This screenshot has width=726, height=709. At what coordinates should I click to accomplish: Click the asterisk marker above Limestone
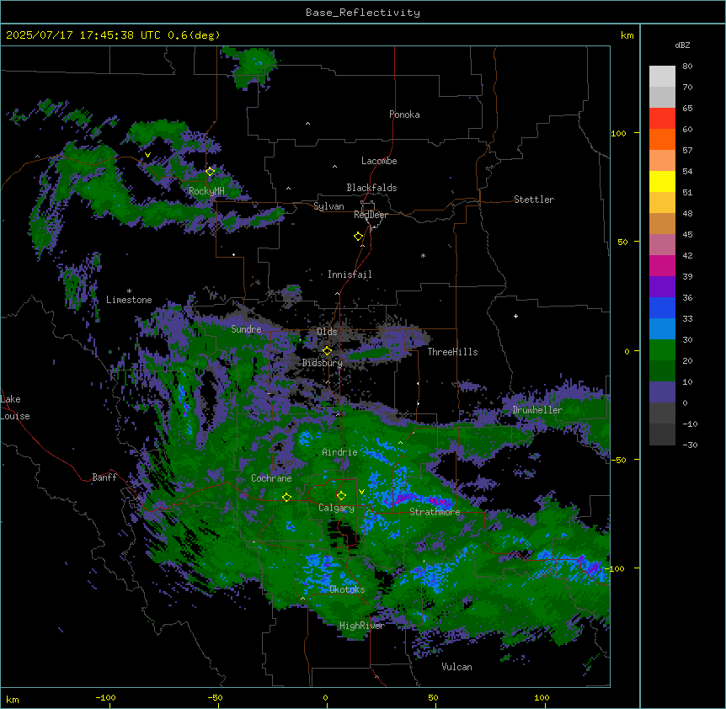click(129, 291)
